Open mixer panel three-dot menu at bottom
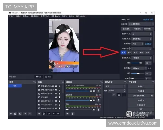Image resolution: width=163 pixels, height=130 pixels. (x=73, y=114)
